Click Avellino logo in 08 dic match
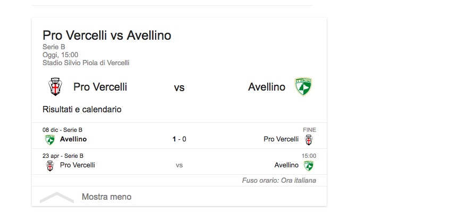467x214 pixels. pos(50,139)
